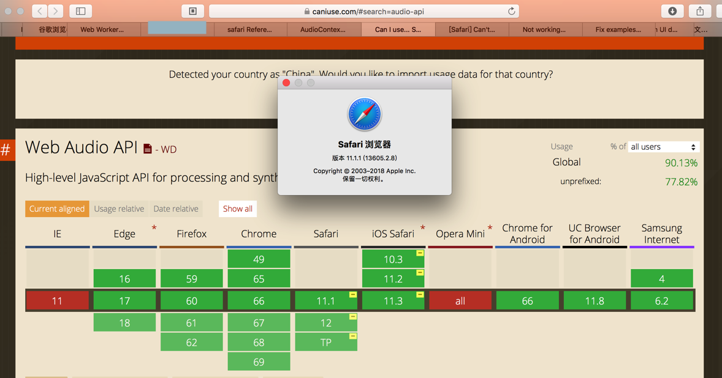Click the Samsung Internet 4 cell

(662, 278)
